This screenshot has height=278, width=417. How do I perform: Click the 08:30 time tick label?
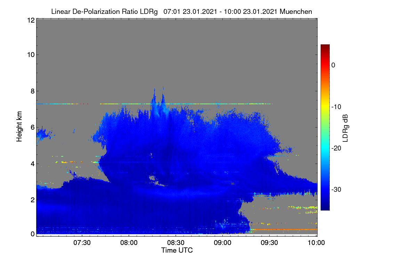click(176, 243)
